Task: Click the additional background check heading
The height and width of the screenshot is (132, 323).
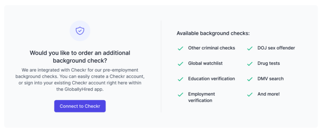Action: [80, 57]
